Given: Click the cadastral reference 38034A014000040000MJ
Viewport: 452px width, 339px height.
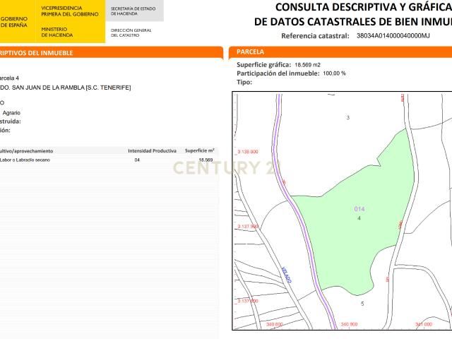Looking at the screenshot, I should (x=393, y=35).
